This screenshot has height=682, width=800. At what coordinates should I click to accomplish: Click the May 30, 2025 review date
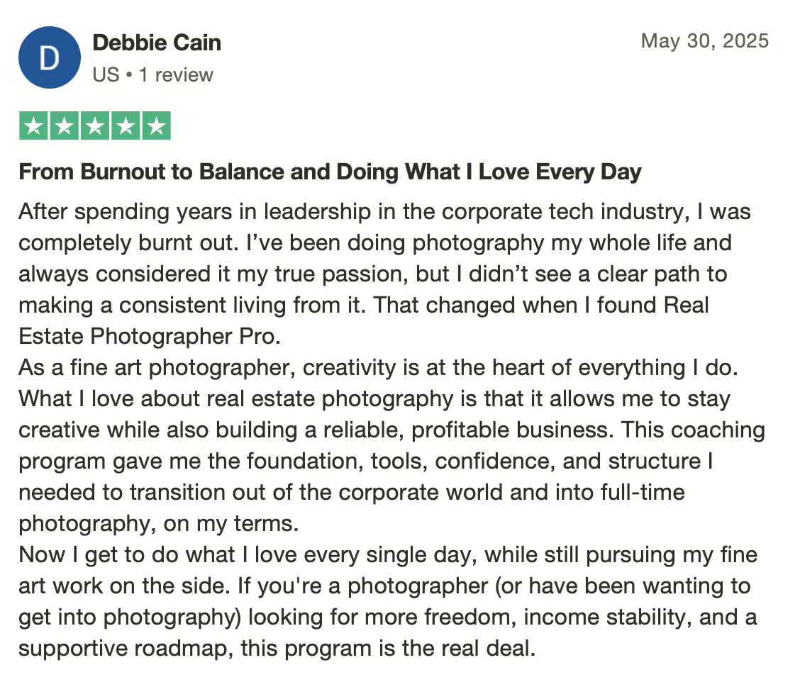point(704,41)
